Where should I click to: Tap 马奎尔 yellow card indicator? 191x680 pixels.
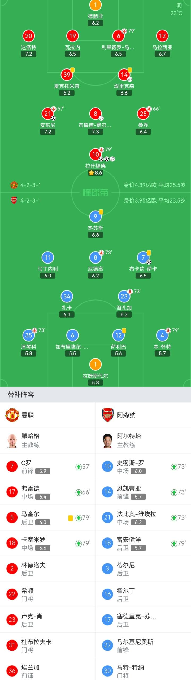point(71,518)
